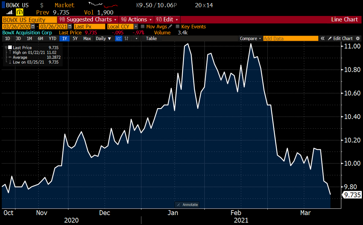Click the Last Price white color swatch
The height and width of the screenshot is (225, 363).
(x=10, y=48)
